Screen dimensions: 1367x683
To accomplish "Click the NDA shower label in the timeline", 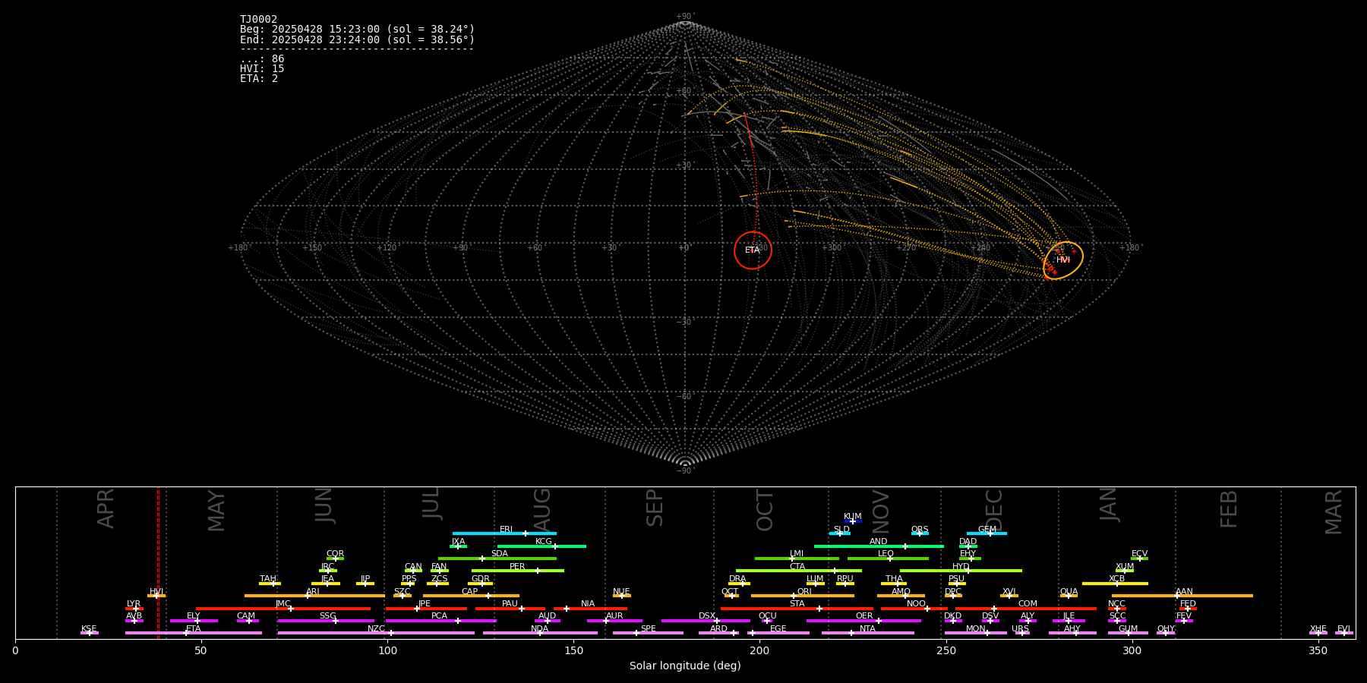I will 539,628.
